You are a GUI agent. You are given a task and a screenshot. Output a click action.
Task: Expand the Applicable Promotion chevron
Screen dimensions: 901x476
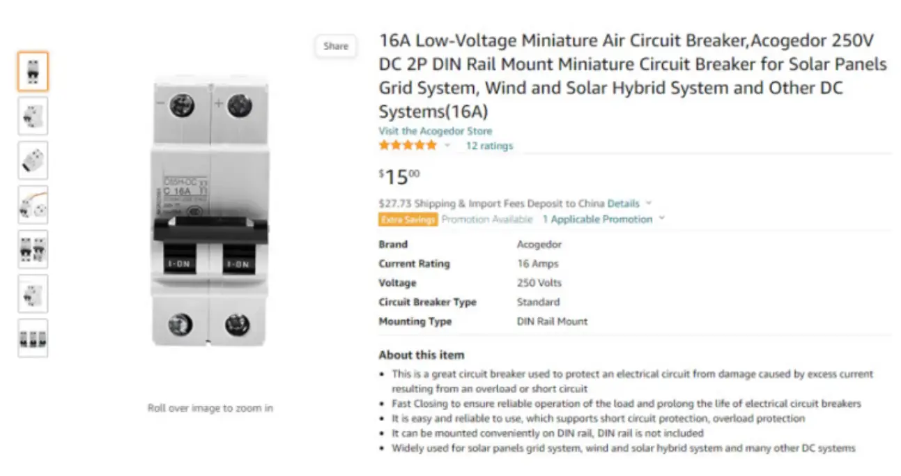coord(662,219)
